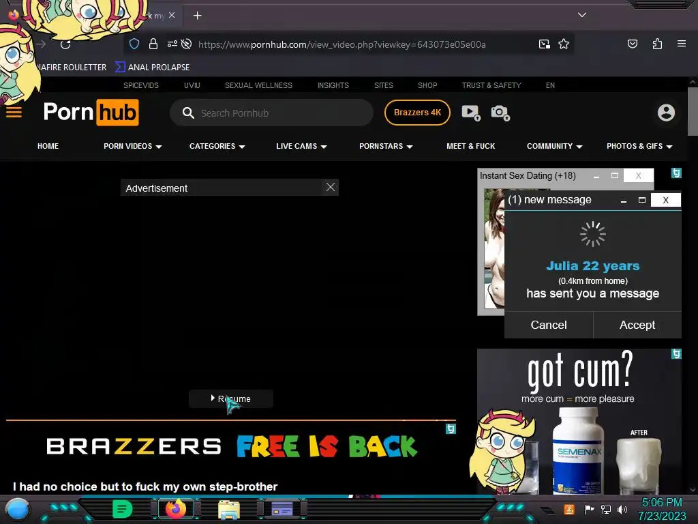Open the Pocket save icon

[x=632, y=44]
